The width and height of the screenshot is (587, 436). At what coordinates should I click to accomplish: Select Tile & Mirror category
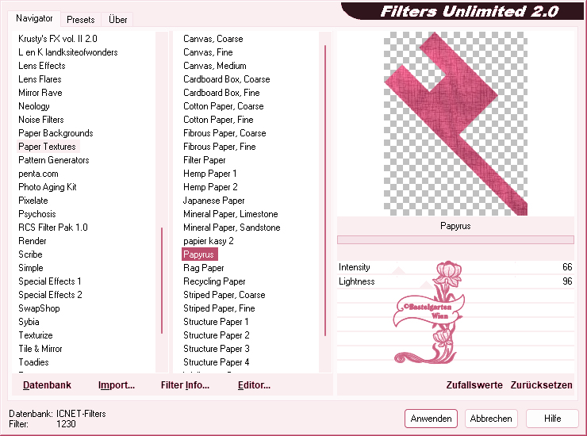coord(40,349)
